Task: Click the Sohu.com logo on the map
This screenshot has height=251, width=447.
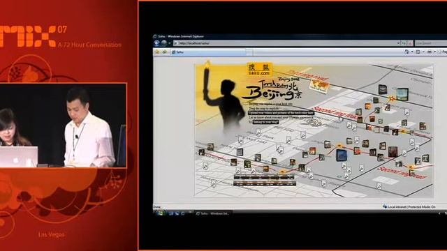Action: tap(259, 70)
